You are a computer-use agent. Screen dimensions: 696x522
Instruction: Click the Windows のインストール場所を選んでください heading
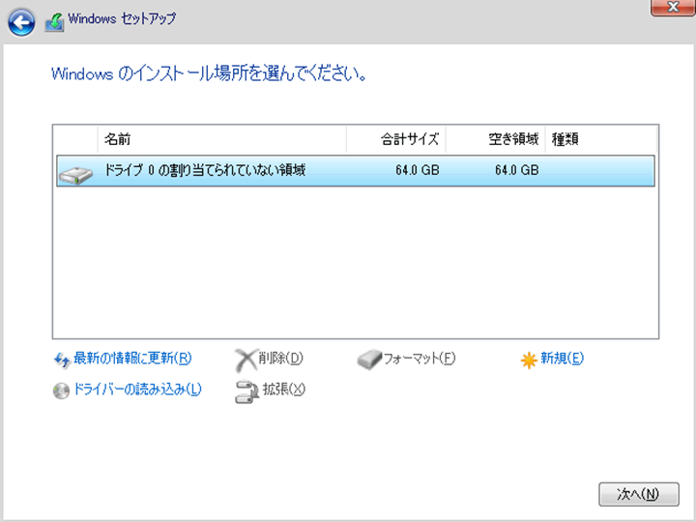[209, 73]
